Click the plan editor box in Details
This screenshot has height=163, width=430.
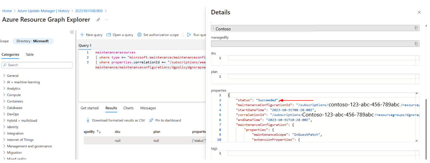315,79
